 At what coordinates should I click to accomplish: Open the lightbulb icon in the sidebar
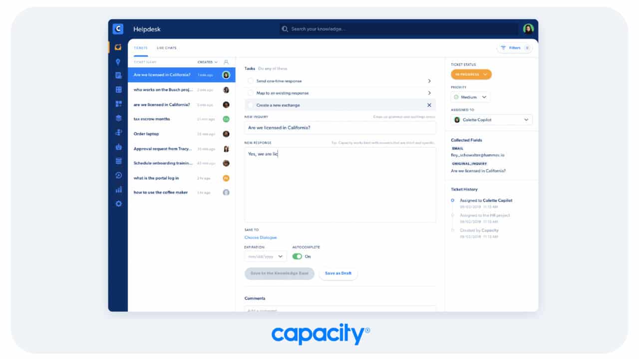pos(118,62)
